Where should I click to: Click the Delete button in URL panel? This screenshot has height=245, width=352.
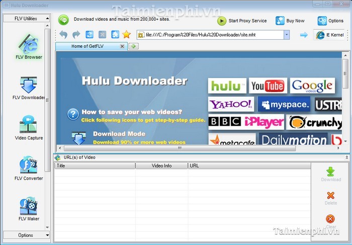point(331,198)
